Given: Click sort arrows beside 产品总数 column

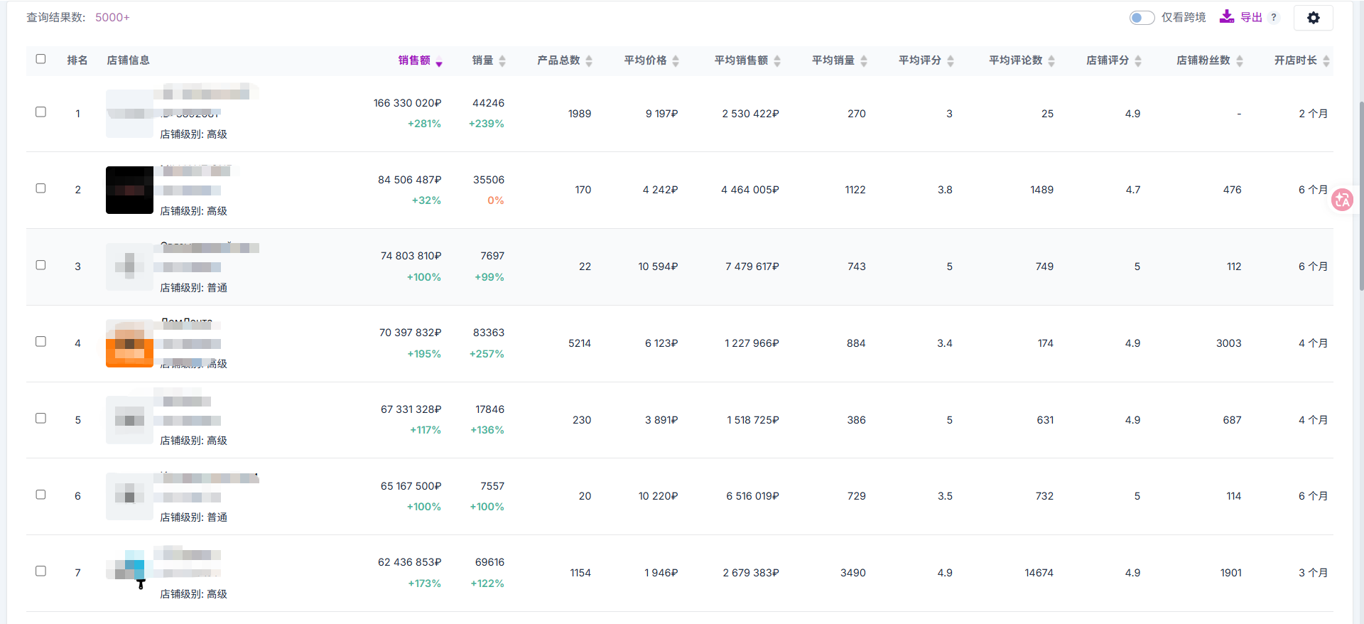Looking at the screenshot, I should [x=589, y=61].
